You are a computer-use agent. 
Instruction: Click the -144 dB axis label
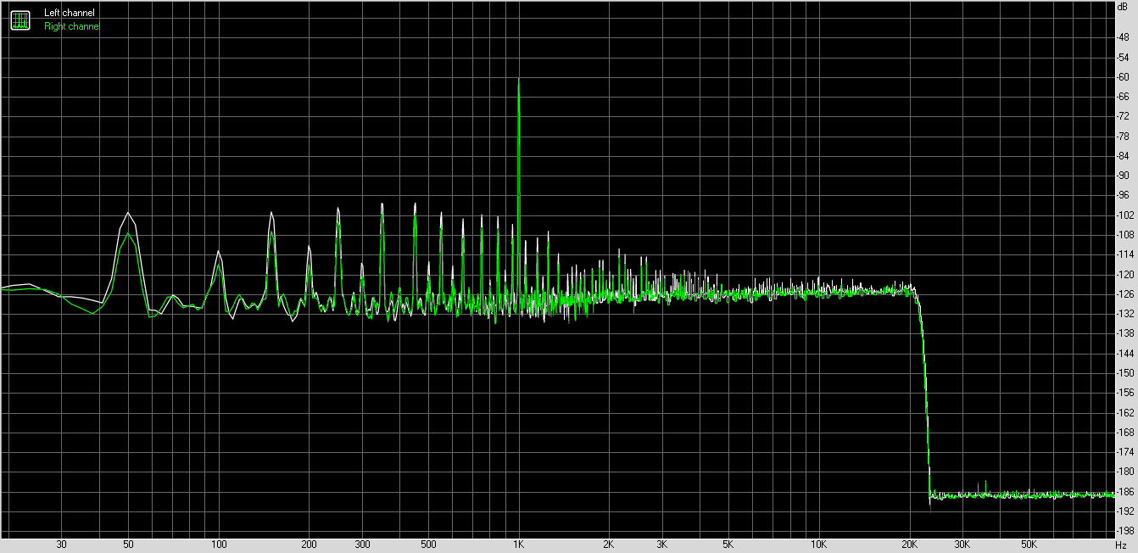coord(1126,353)
